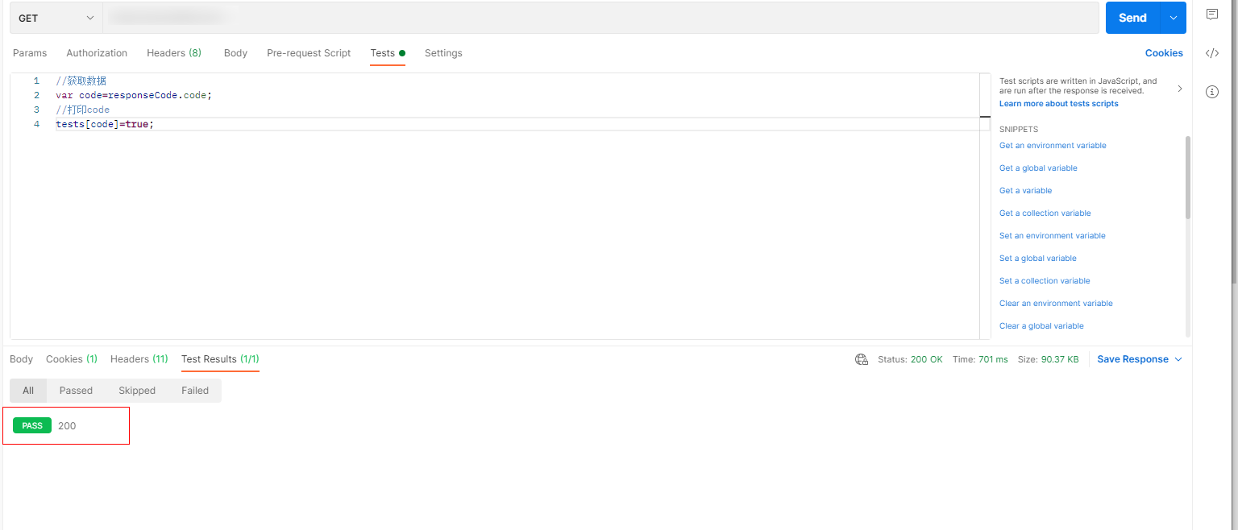Click the //打印code comment line

(x=82, y=110)
